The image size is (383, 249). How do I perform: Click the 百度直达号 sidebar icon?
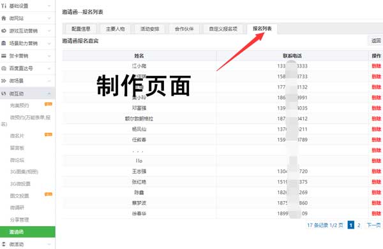pyautogui.click(x=4, y=69)
